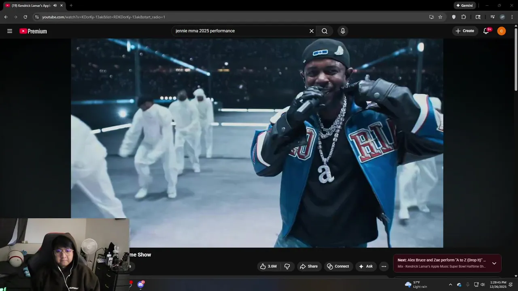Open the YouTube Create button

point(465,31)
